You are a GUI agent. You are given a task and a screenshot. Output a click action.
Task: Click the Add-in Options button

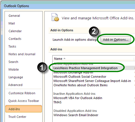(116, 40)
